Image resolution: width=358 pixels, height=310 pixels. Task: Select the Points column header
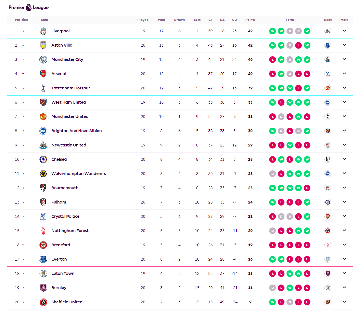click(250, 20)
